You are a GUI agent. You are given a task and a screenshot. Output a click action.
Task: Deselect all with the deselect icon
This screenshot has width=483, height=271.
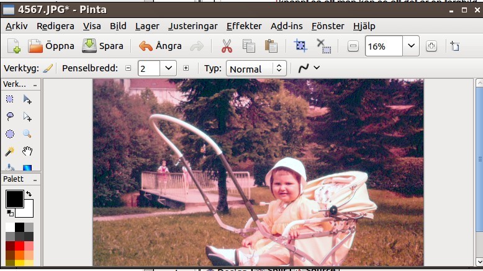323,46
